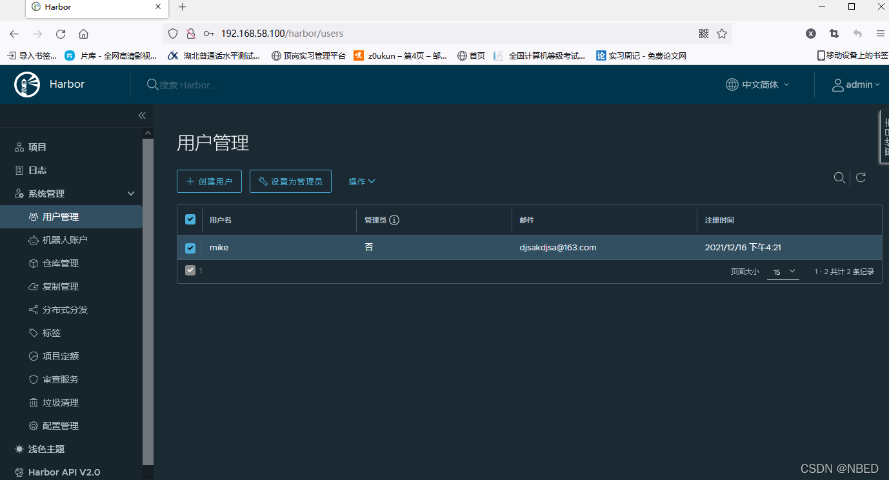Open 审查服务 page
Viewport: 889px width, 480px height.
[x=61, y=379]
